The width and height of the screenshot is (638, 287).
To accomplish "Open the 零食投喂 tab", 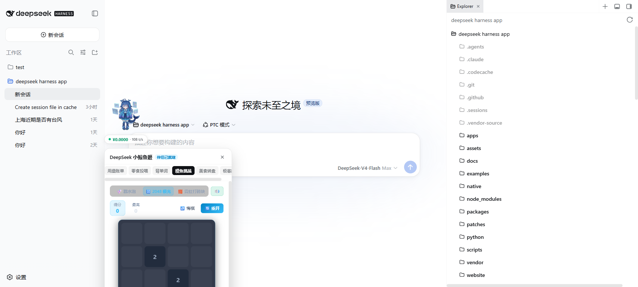I will [x=140, y=171].
